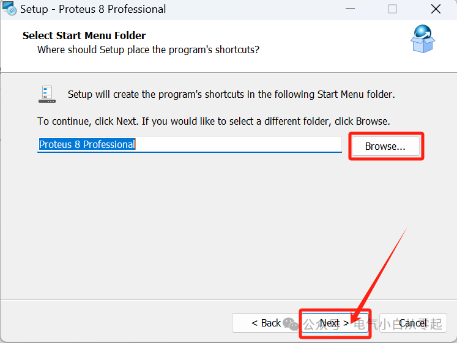Click the setup installer icon in title bar
Viewport: 457px width, 343px height.
click(x=9, y=9)
